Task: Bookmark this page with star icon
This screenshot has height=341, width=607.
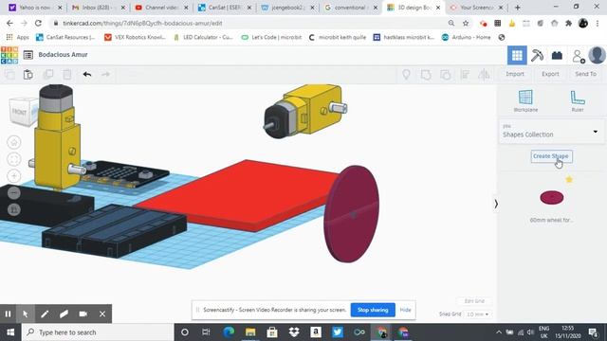Action: (466, 23)
